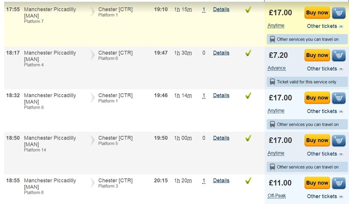Viewport: 349px width, 204px height.
Task: Open Details for the 17:55 departure
Action: coord(221,9)
